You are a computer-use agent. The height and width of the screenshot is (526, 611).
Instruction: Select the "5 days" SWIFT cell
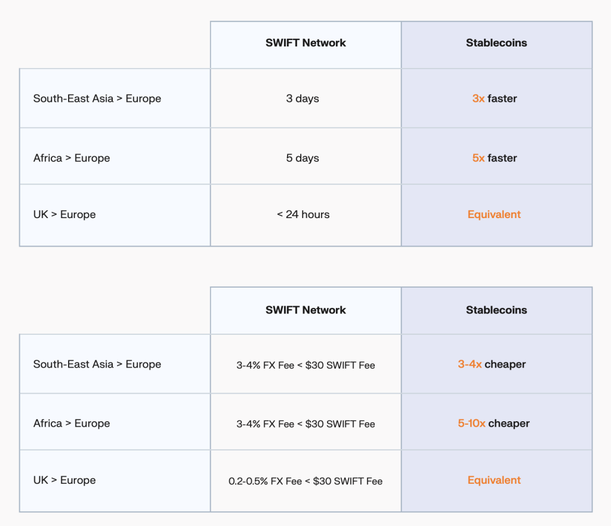pyautogui.click(x=303, y=158)
